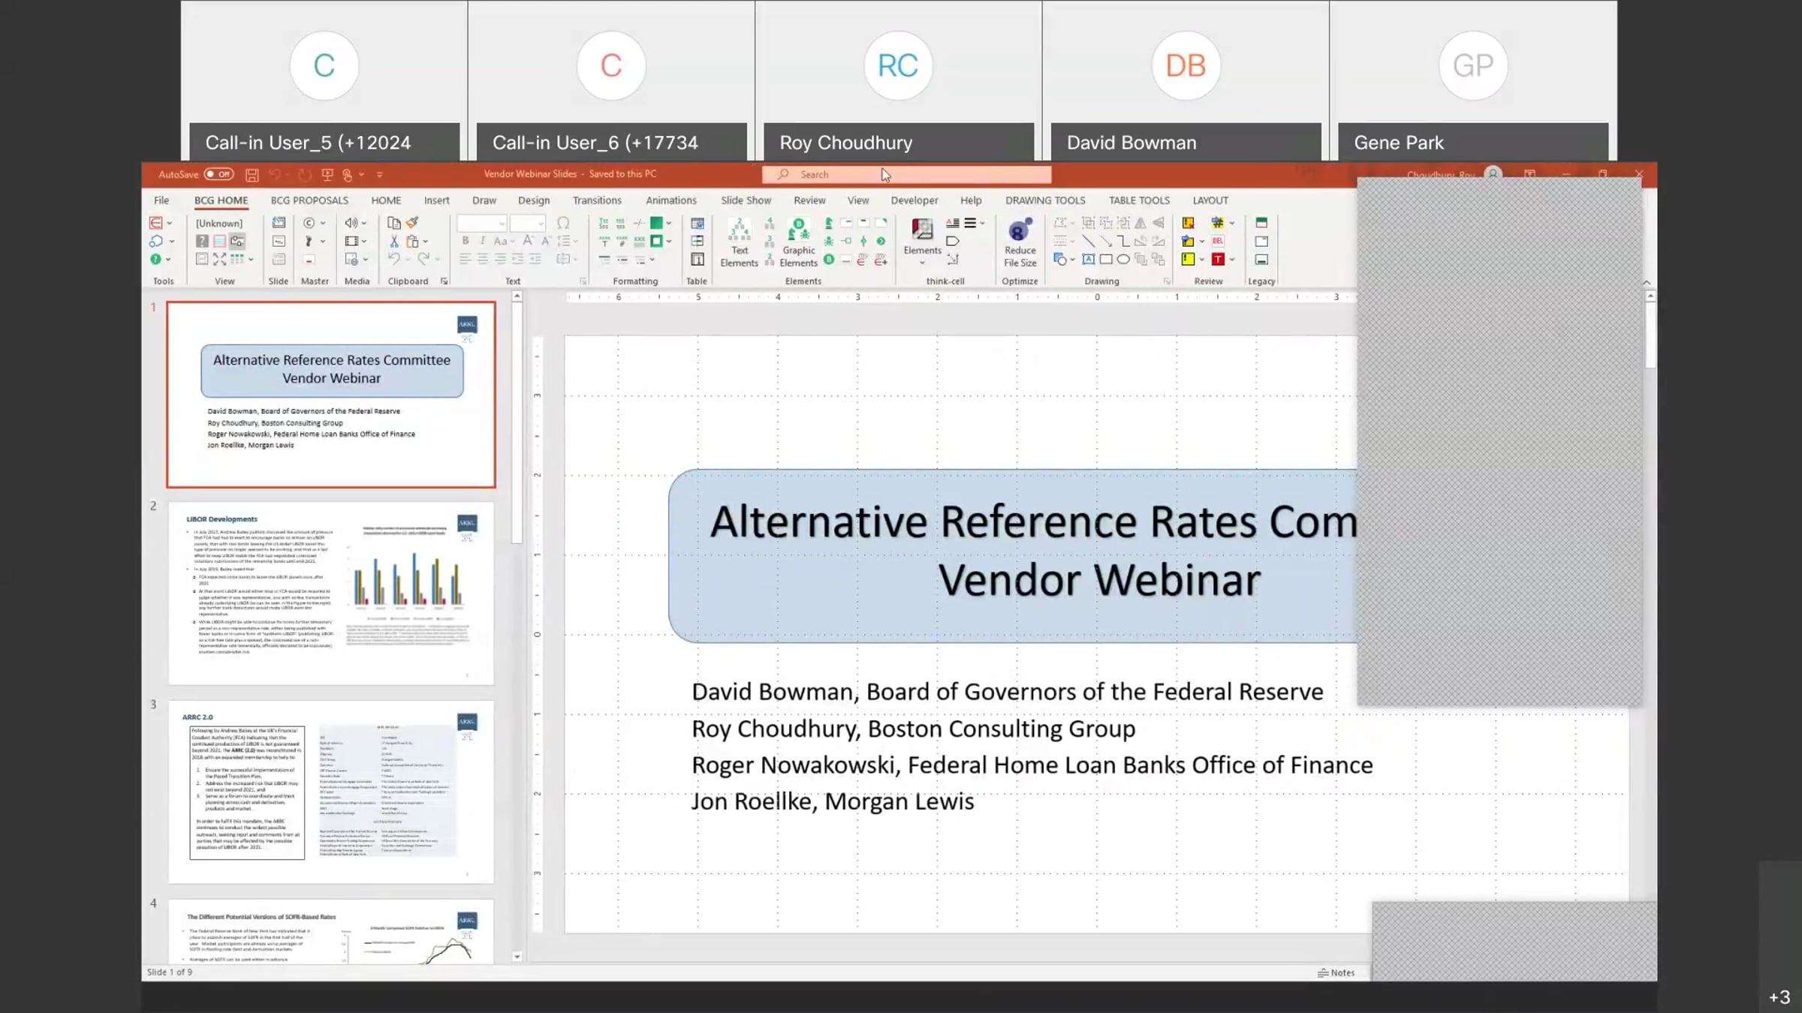Center-align text in Text group

(483, 259)
